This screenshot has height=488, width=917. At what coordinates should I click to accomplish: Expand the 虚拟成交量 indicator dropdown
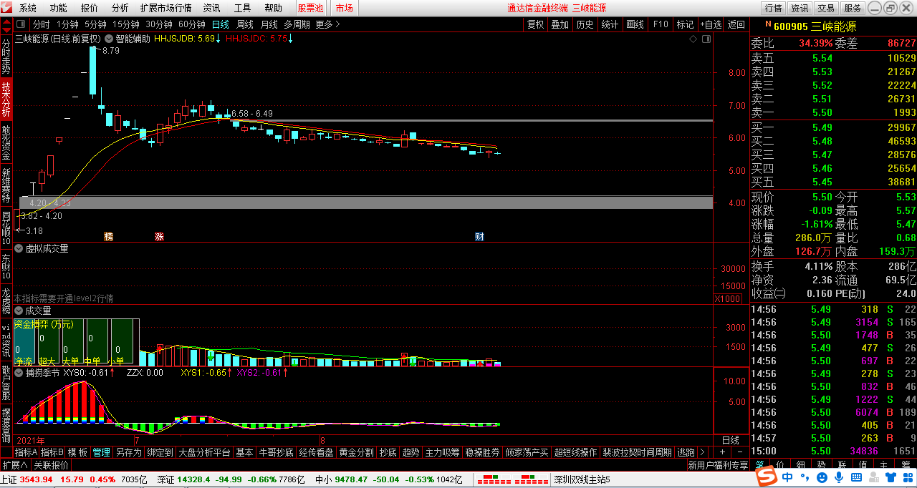tap(20, 248)
